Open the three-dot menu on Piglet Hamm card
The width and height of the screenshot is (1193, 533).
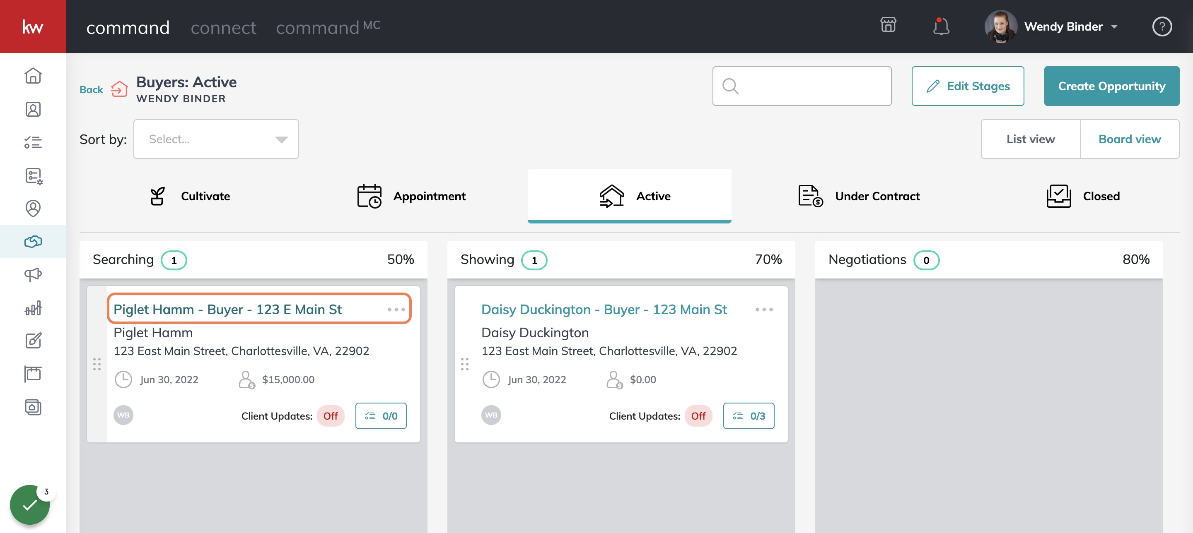point(396,310)
